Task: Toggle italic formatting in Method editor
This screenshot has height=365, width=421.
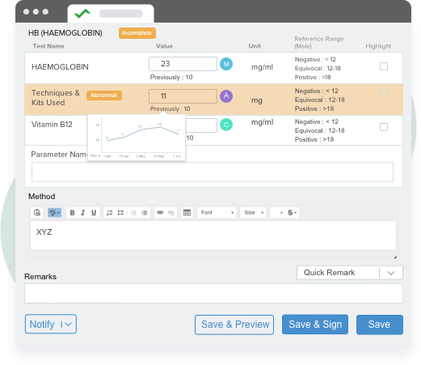Action: pyautogui.click(x=83, y=213)
